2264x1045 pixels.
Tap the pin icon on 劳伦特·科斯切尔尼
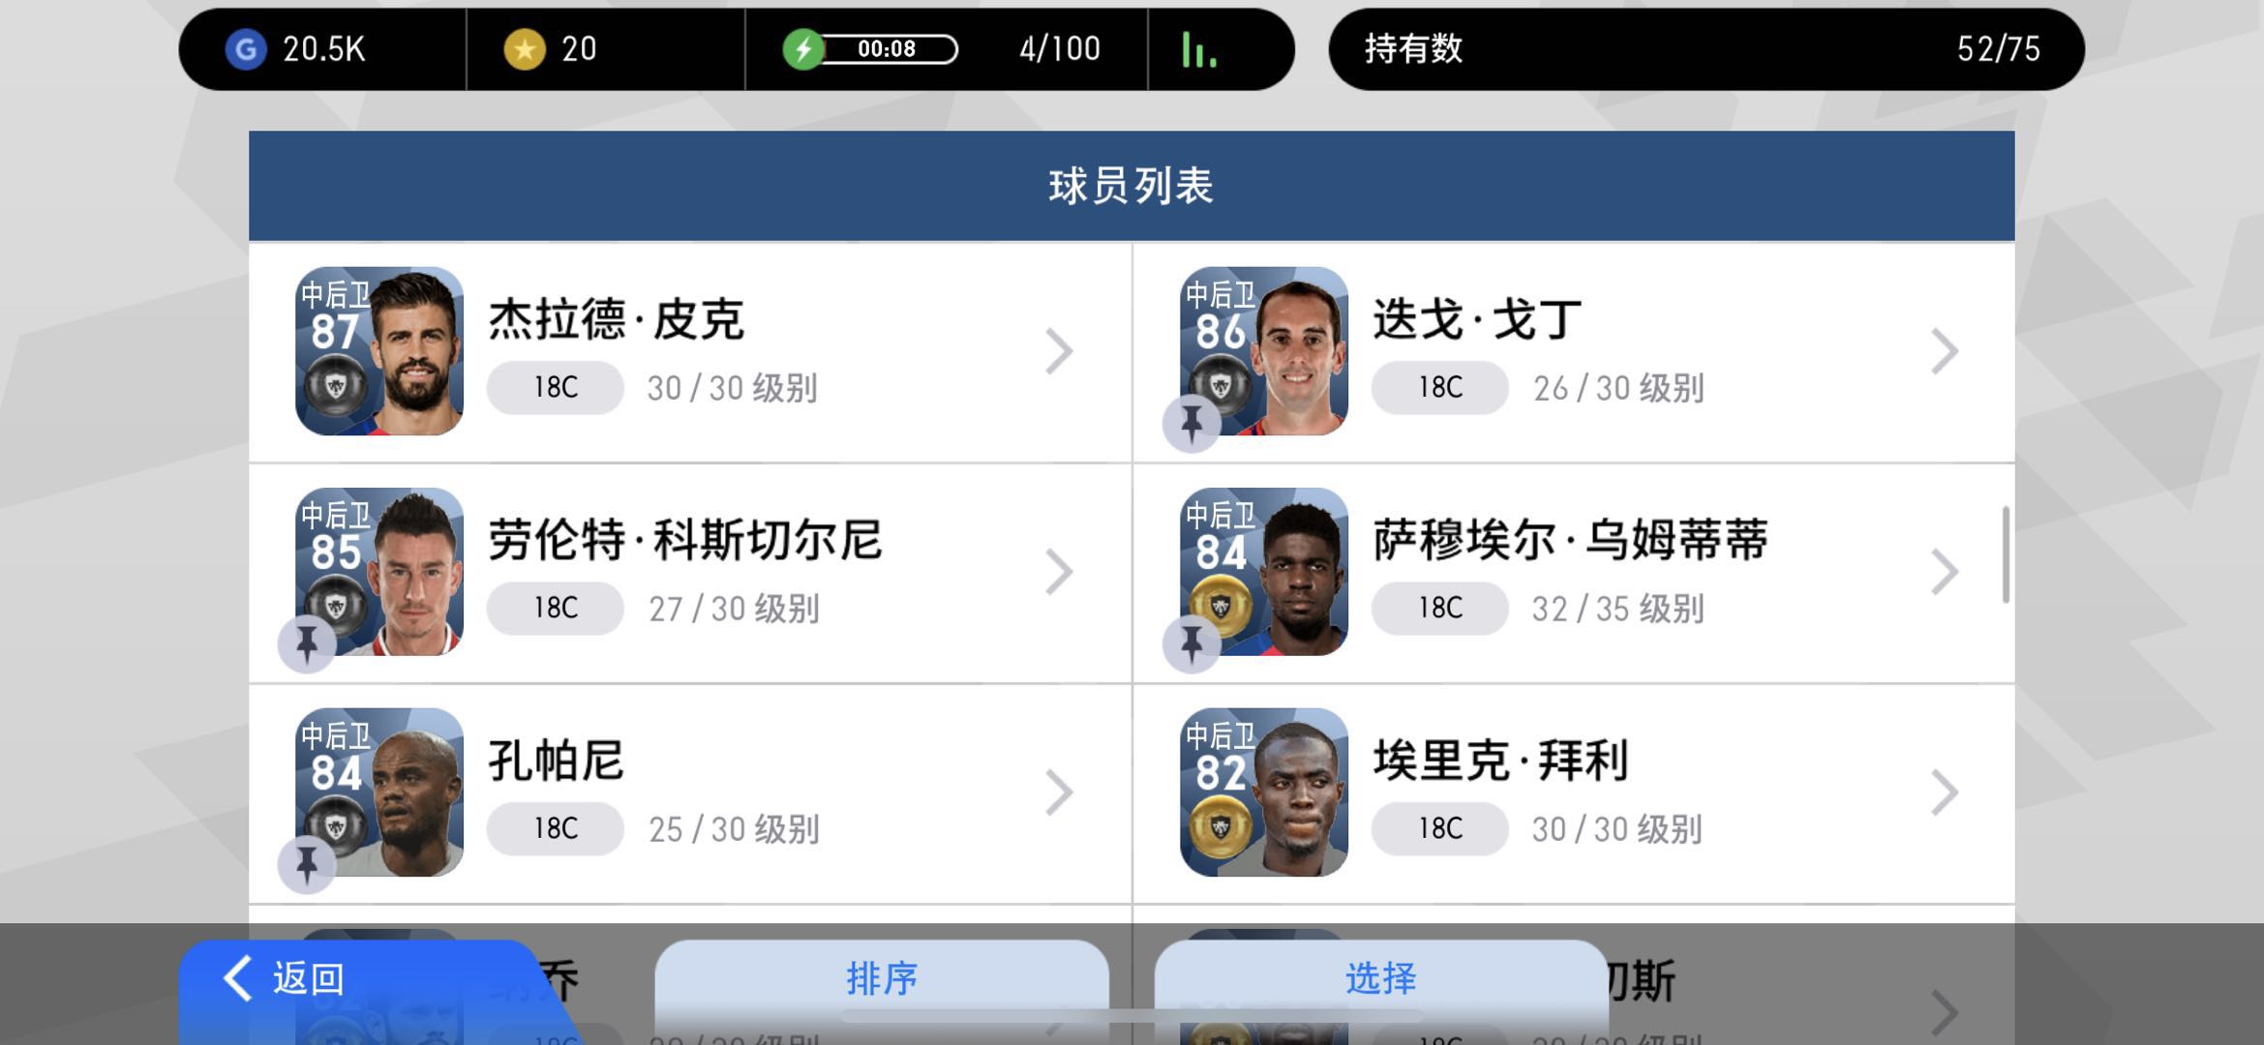(x=307, y=644)
